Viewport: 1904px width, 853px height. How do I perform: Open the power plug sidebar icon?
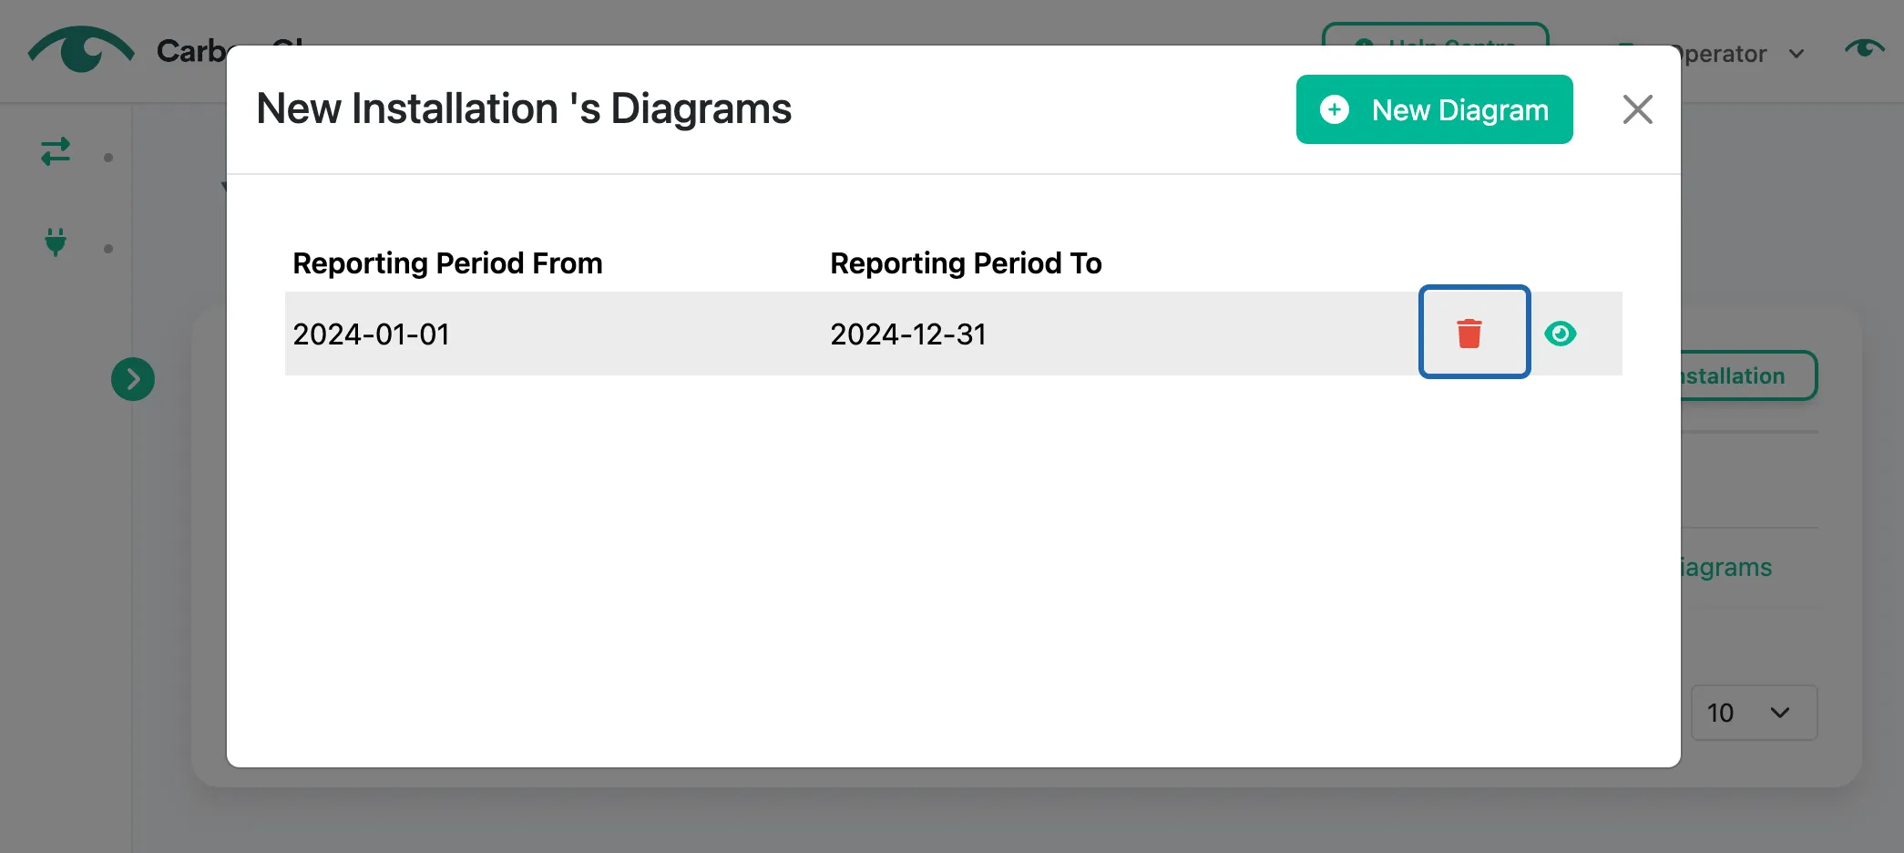pos(56,242)
